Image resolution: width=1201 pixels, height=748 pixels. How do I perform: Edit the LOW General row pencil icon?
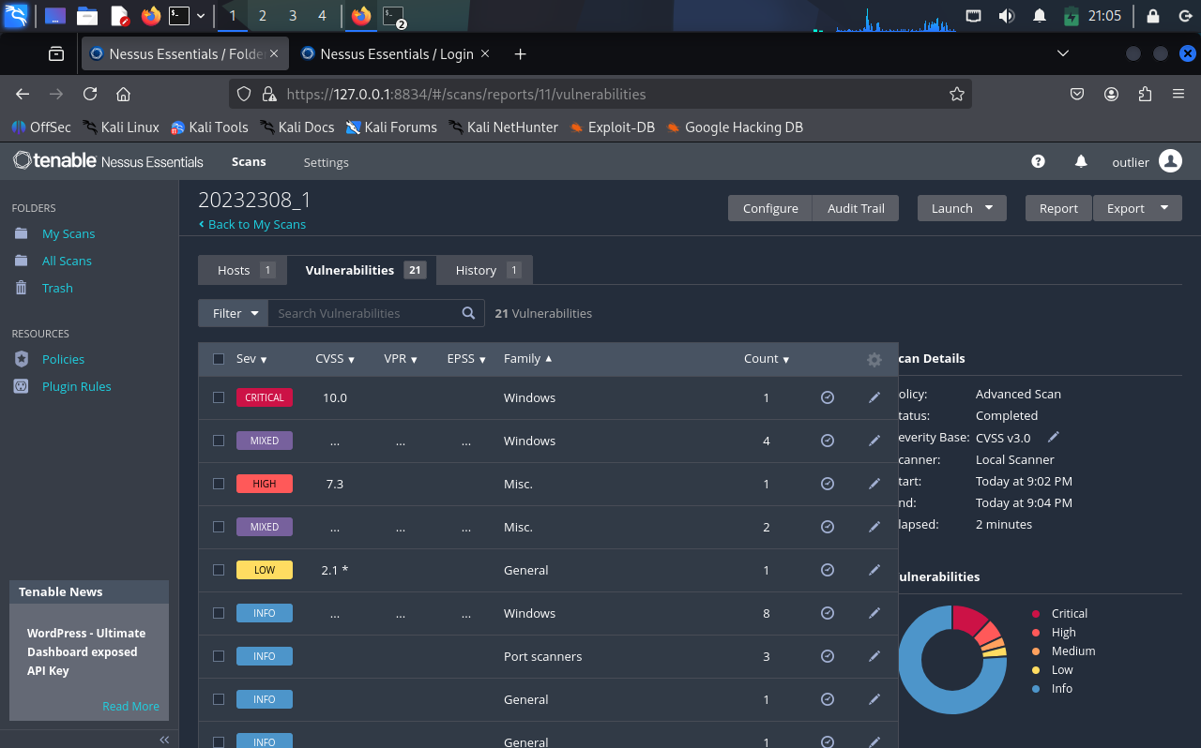coord(874,570)
